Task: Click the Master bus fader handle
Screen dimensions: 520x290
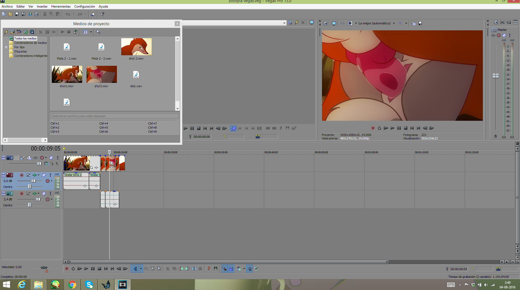Action: tap(495, 76)
